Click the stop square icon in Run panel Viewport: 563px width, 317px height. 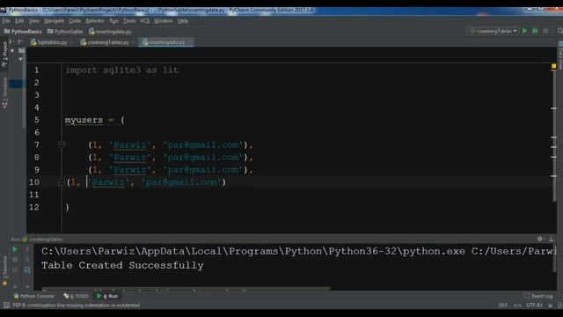[x=15, y=260]
